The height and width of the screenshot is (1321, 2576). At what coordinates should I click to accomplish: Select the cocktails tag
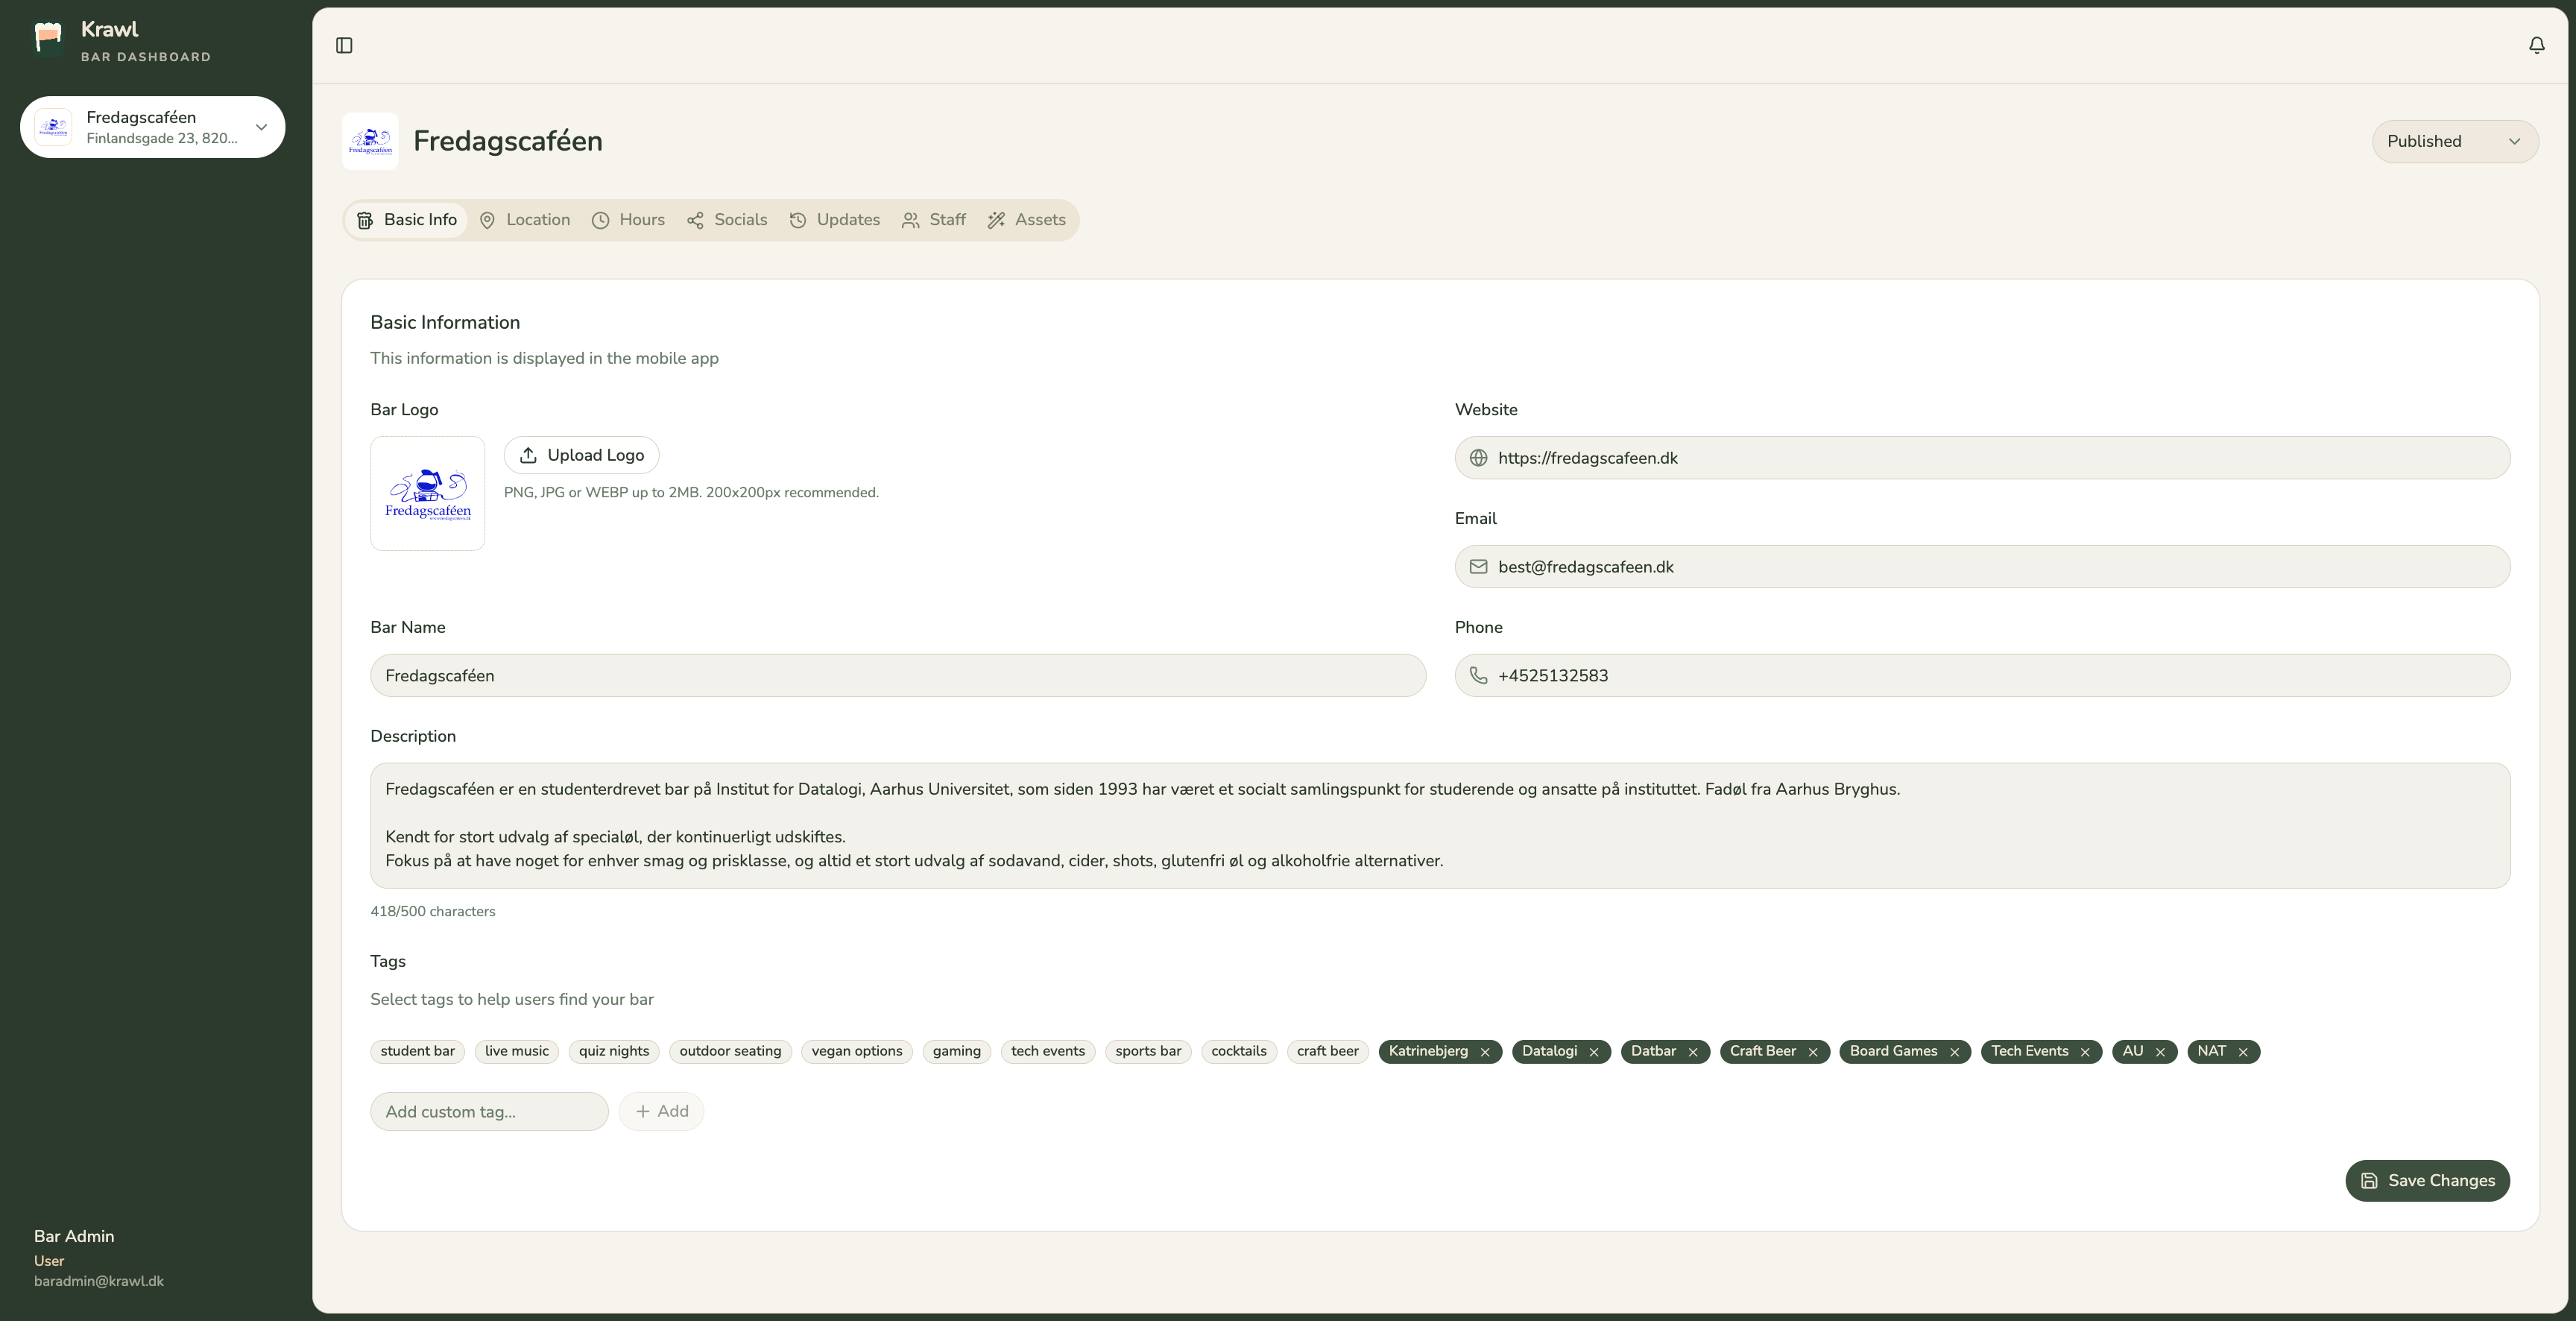(x=1239, y=1051)
